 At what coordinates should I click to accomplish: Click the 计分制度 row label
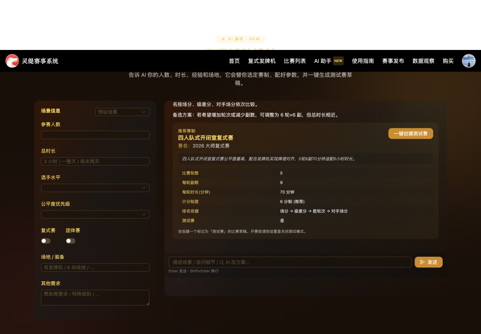click(x=190, y=202)
